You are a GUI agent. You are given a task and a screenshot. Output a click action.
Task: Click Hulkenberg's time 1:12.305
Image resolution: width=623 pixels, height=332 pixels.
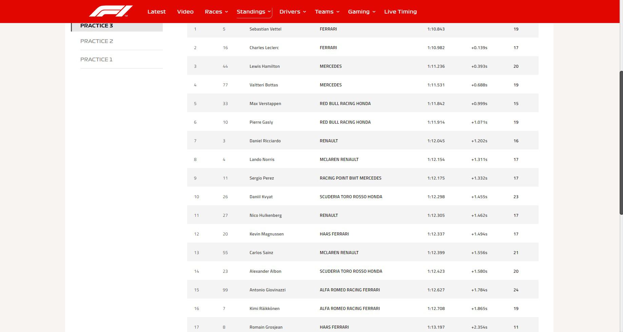(436, 215)
